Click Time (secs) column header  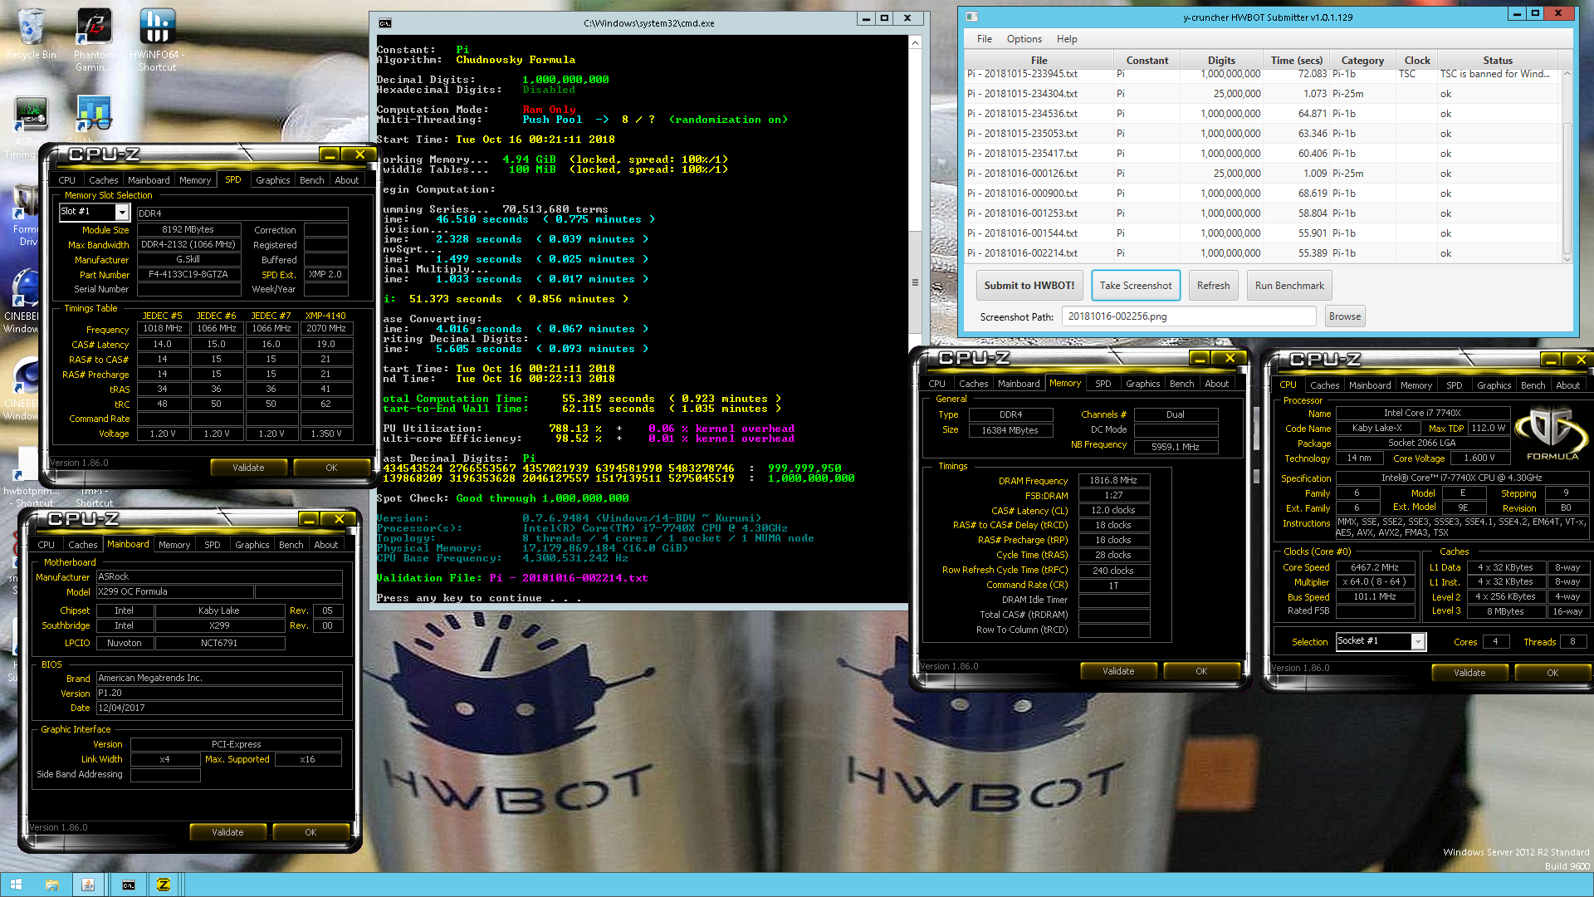pyautogui.click(x=1296, y=60)
